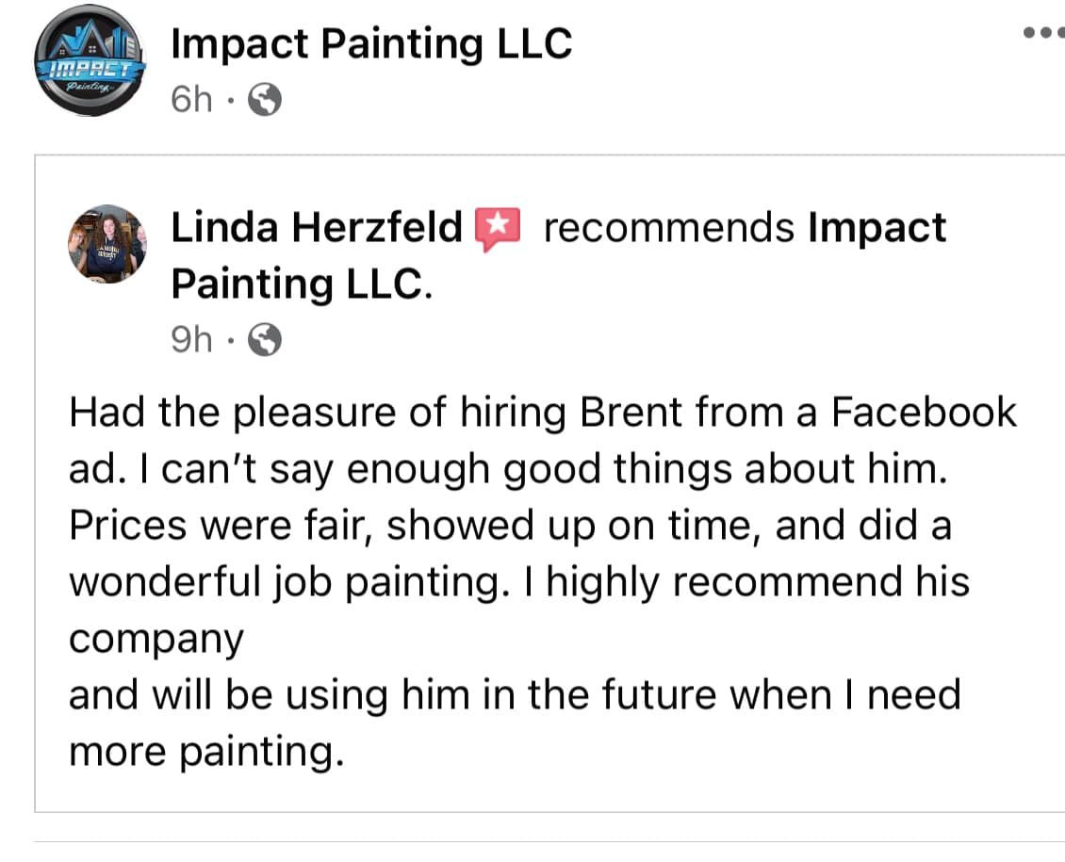Open the Impact Painting LLC page name at top
1065x862 pixels.
[371, 43]
